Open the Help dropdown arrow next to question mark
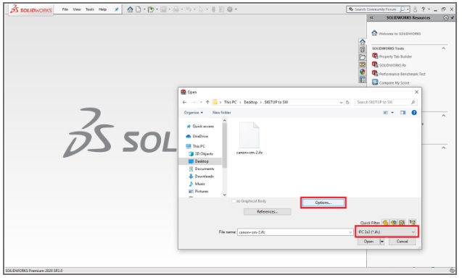462x280 pixels. [429, 9]
